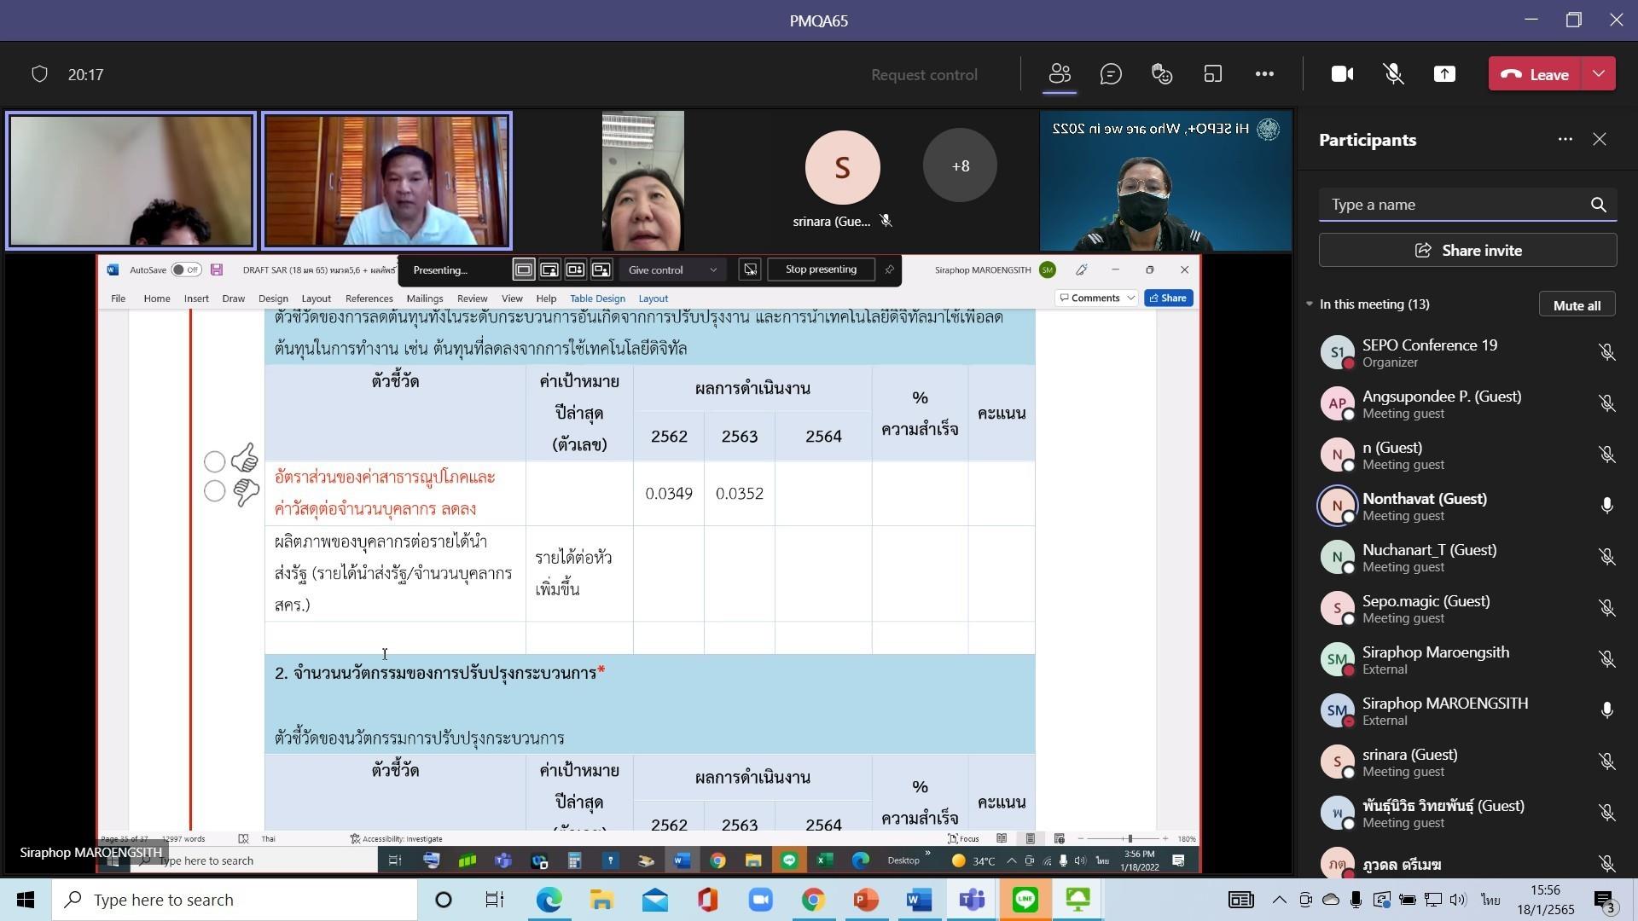
Task: Click the security shield icon
Action: [x=39, y=74]
